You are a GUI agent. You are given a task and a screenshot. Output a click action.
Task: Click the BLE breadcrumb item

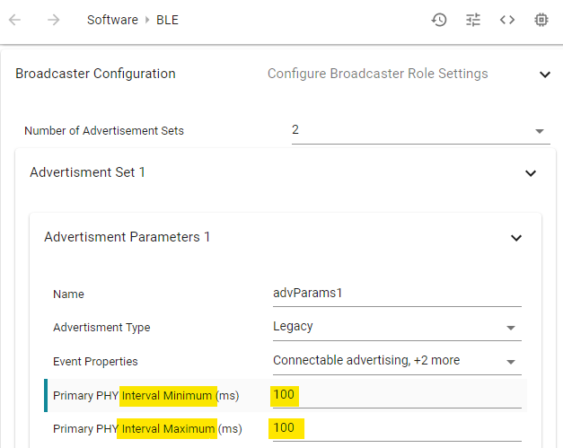pos(167,20)
